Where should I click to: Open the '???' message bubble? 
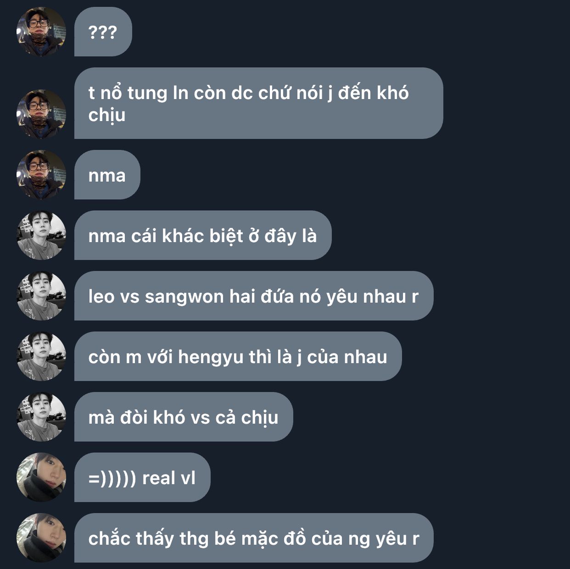(x=103, y=32)
